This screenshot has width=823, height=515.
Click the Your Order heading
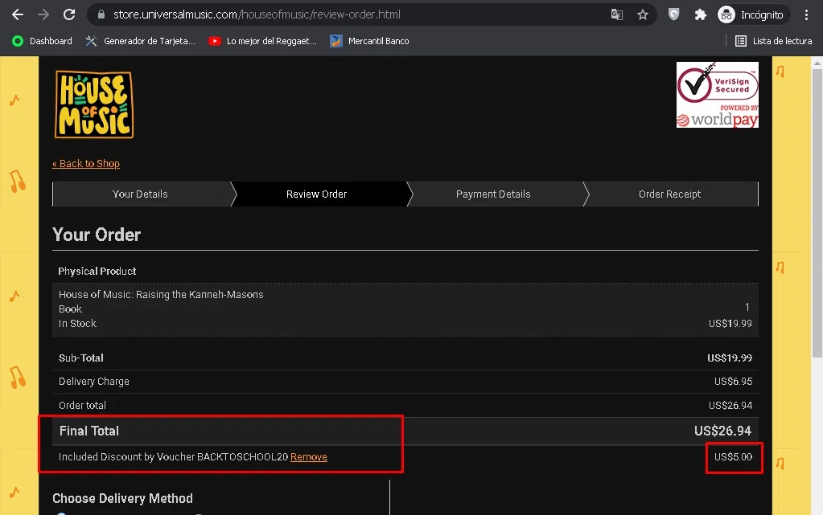(x=97, y=235)
